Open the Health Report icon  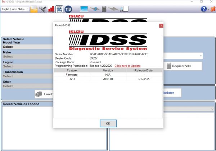pos(59,9)
